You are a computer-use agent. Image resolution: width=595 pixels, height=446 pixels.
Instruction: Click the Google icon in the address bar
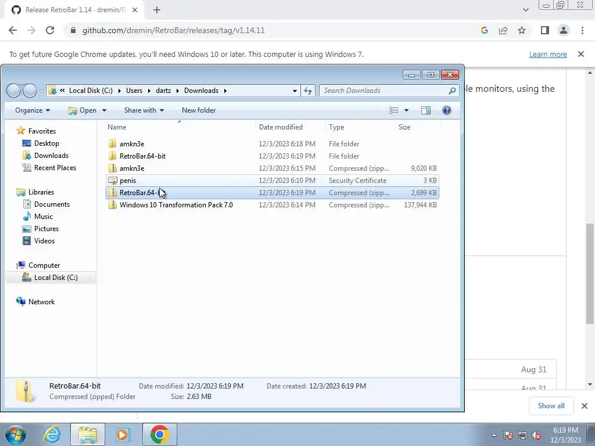[484, 30]
